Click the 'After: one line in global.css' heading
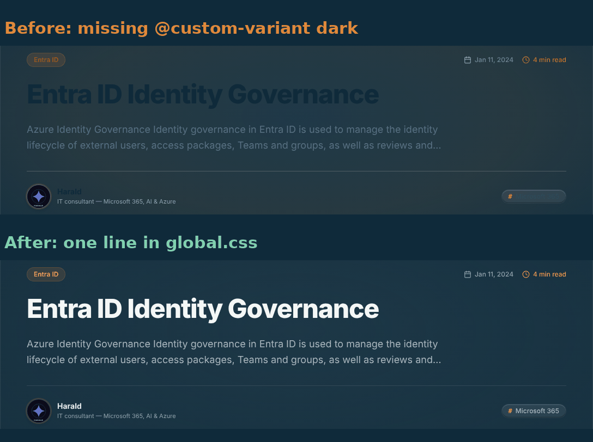593x442 pixels. click(x=131, y=243)
